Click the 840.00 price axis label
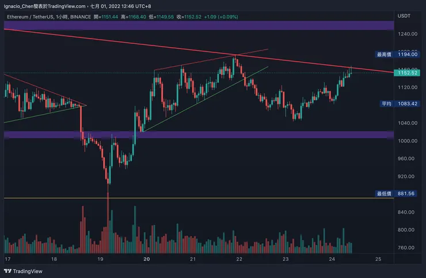Screen dimensions: 426x278 [x=406, y=212]
